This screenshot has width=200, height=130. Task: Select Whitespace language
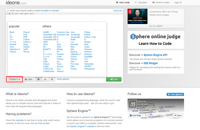pos(89,69)
